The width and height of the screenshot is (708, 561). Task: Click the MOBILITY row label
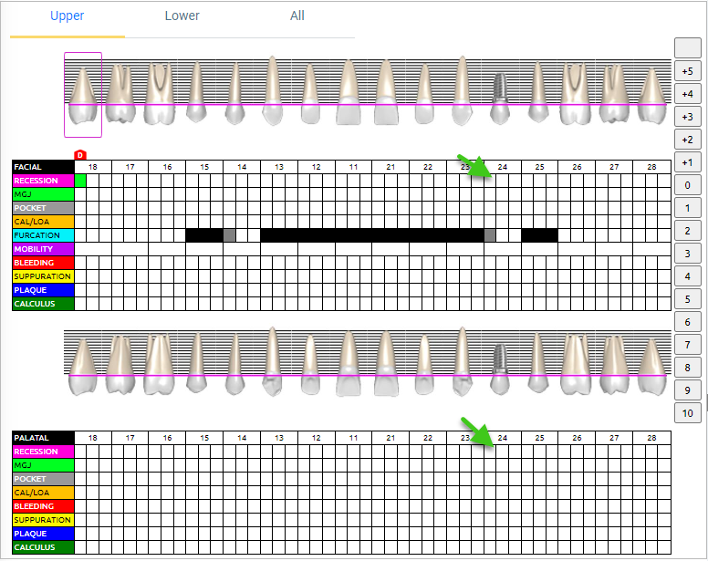click(43, 249)
